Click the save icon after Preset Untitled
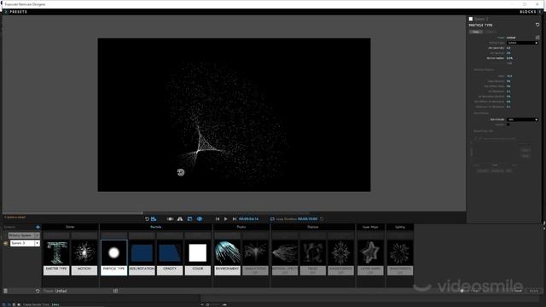Screen dimensions: 546x307 coord(116,291)
